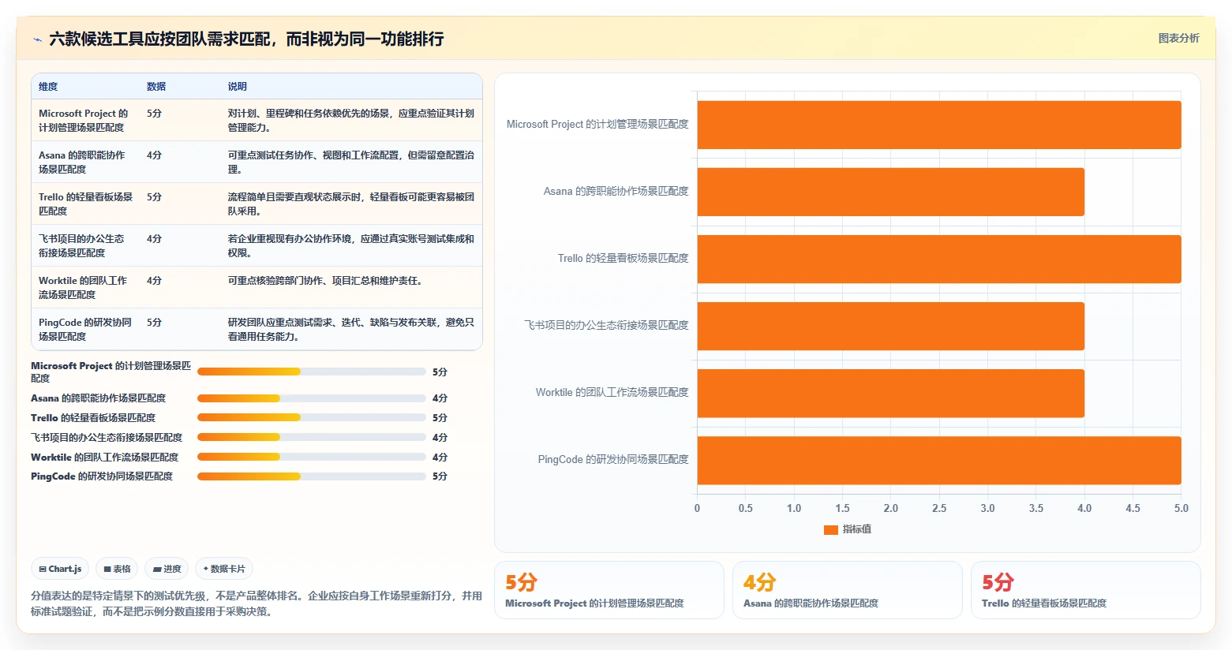Click the description starting 若企业重视现有办公
This screenshot has height=650, width=1232.
point(351,246)
